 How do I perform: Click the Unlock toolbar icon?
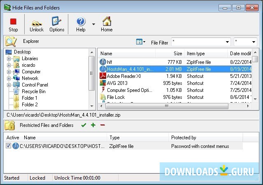point(37,25)
